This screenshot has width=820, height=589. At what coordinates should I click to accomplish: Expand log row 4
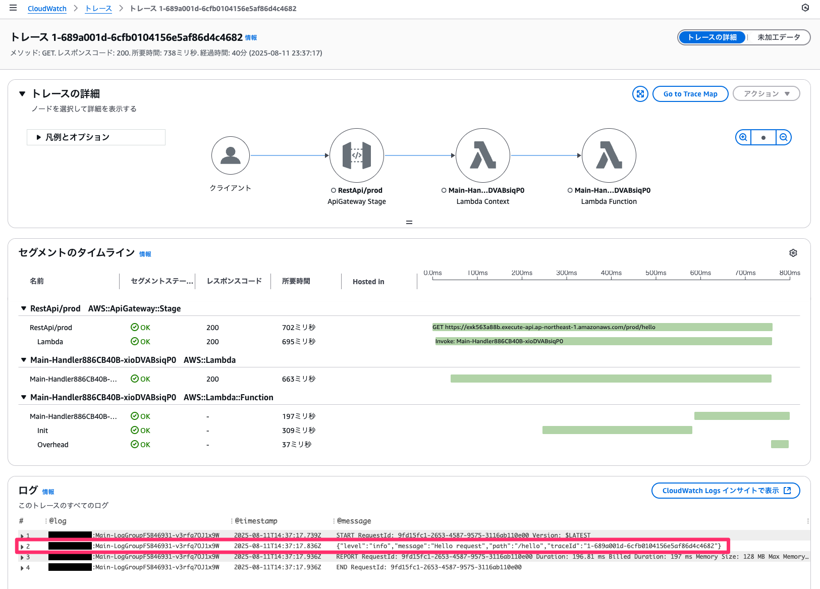click(22, 568)
